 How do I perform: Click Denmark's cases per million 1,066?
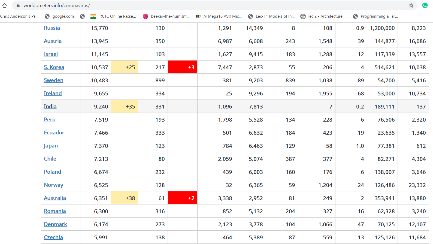click(325, 224)
